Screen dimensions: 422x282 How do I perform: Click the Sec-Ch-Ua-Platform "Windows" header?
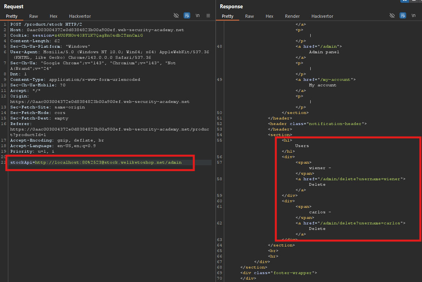(x=50, y=47)
